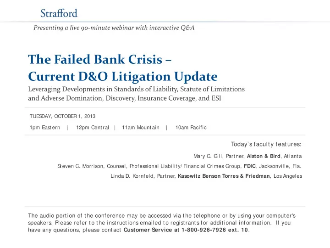Click Steven C. Morrison's name
Image resolution: width=330 pixels, height=248 pixels.
pyautogui.click(x=80, y=166)
